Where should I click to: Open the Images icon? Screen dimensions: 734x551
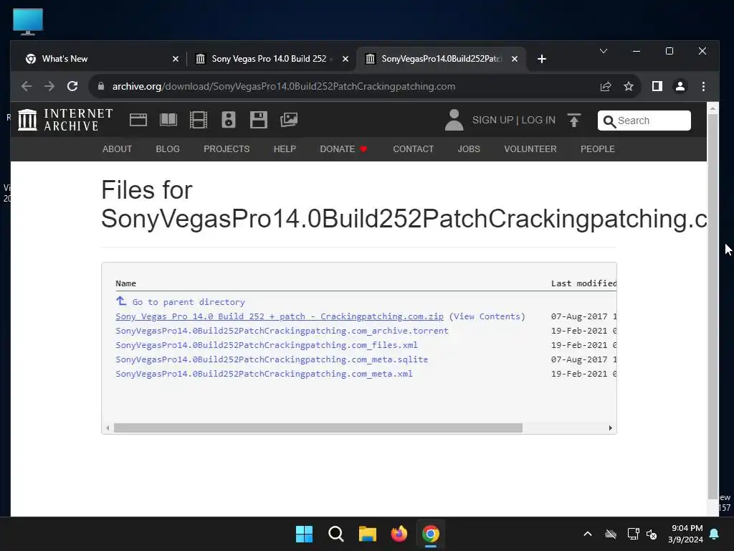tap(289, 120)
